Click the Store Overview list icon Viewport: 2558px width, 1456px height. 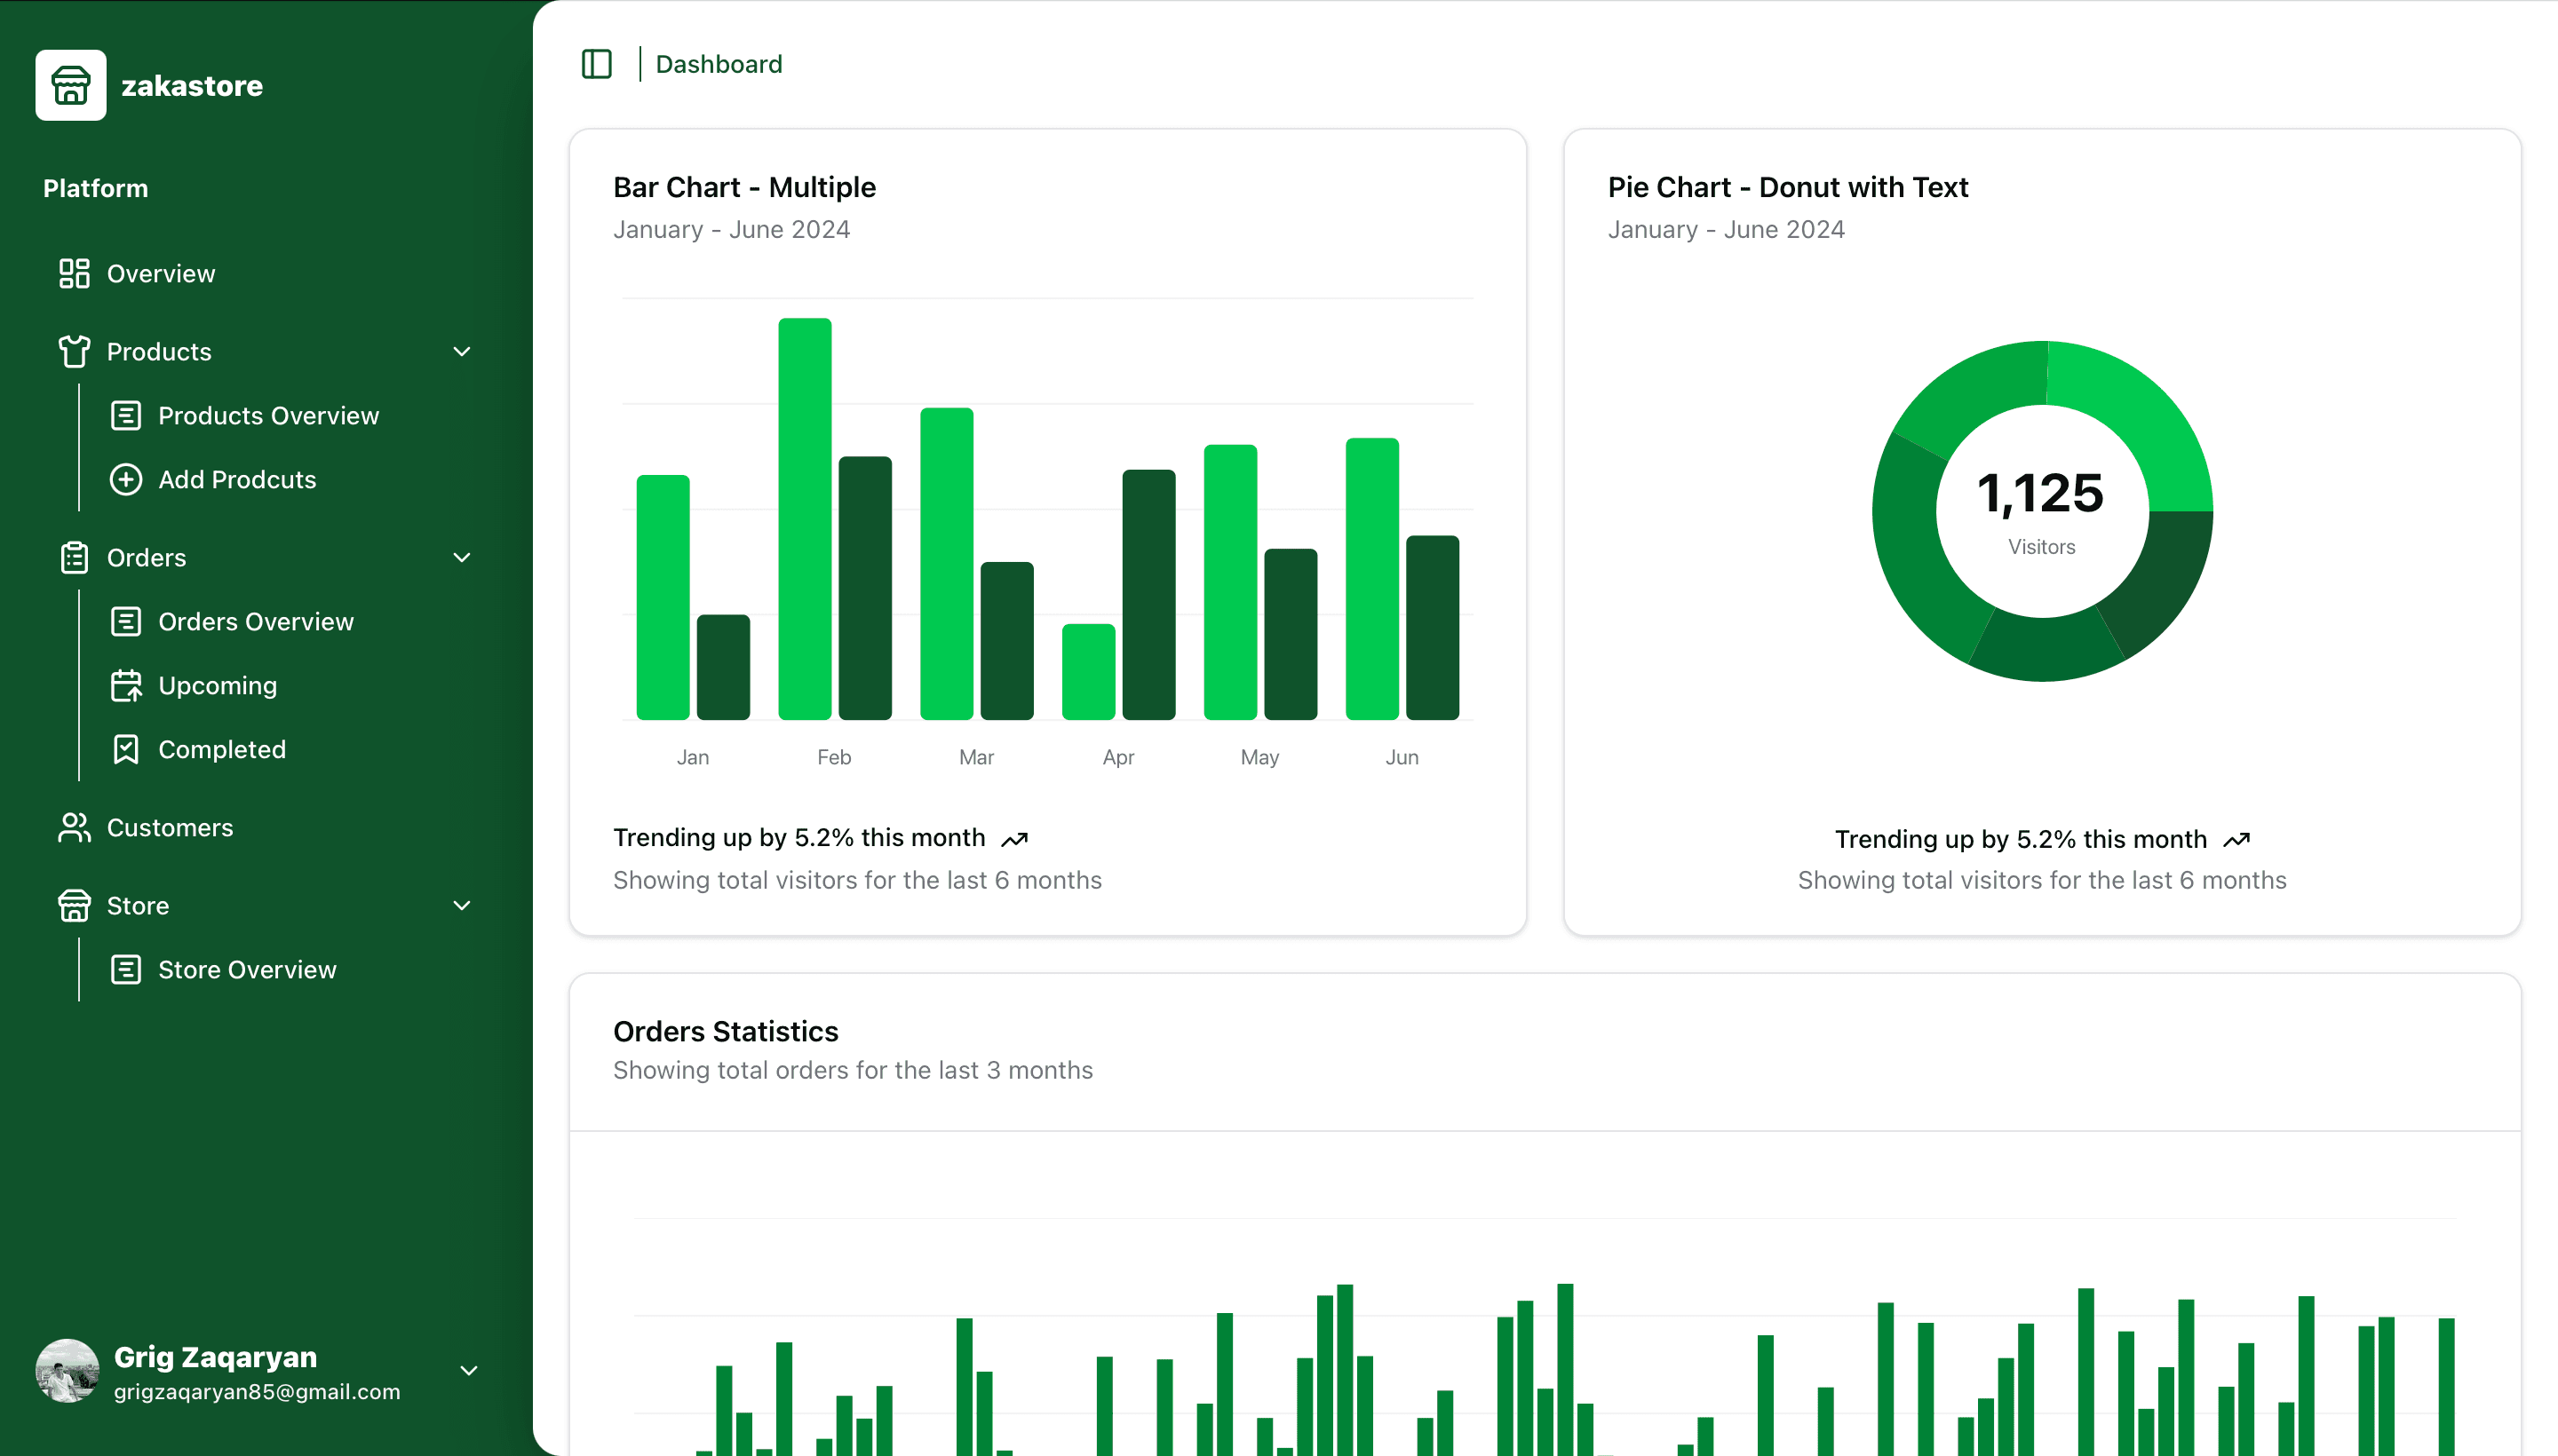tap(126, 969)
